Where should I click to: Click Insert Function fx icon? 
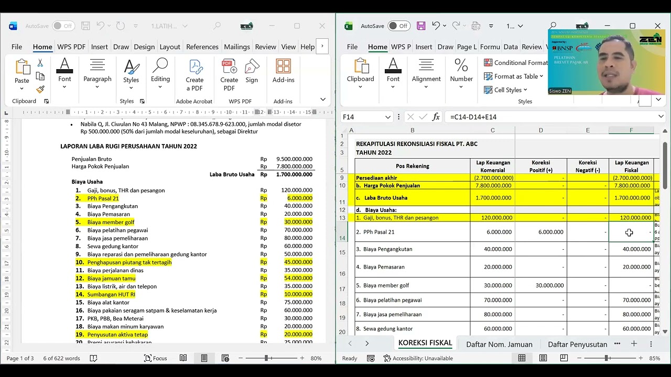pos(436,117)
